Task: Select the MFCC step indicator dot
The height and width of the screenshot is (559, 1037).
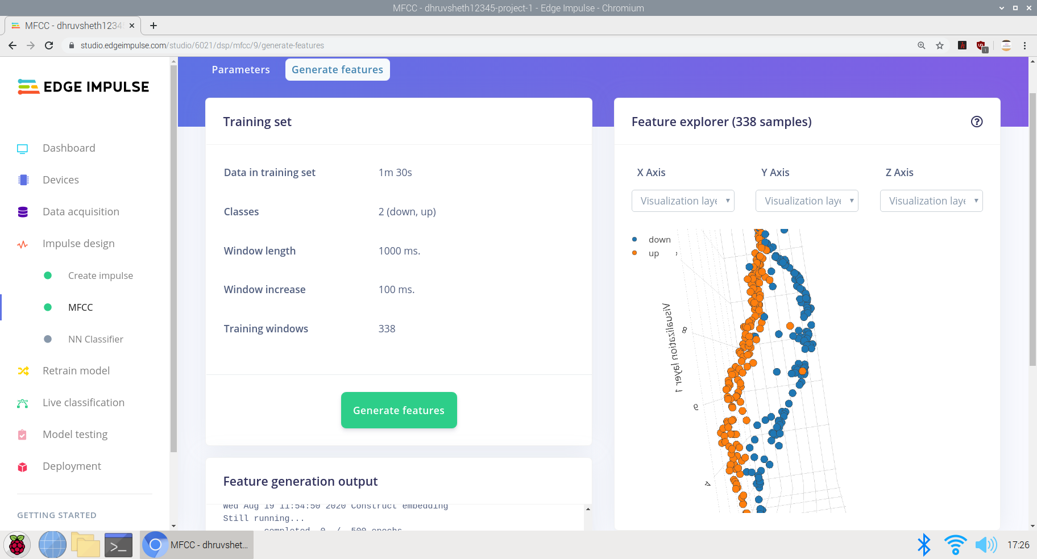Action: (x=47, y=307)
